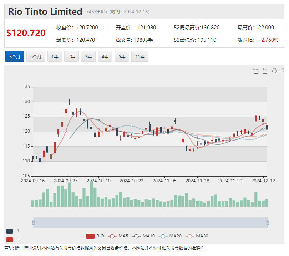Click the zoom reset (back) icon
Viewport: 289px width, 256px height.
click(x=265, y=71)
